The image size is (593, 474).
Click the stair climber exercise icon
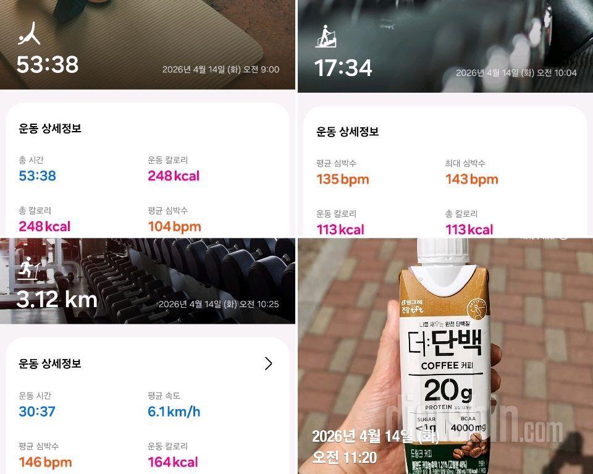click(326, 36)
